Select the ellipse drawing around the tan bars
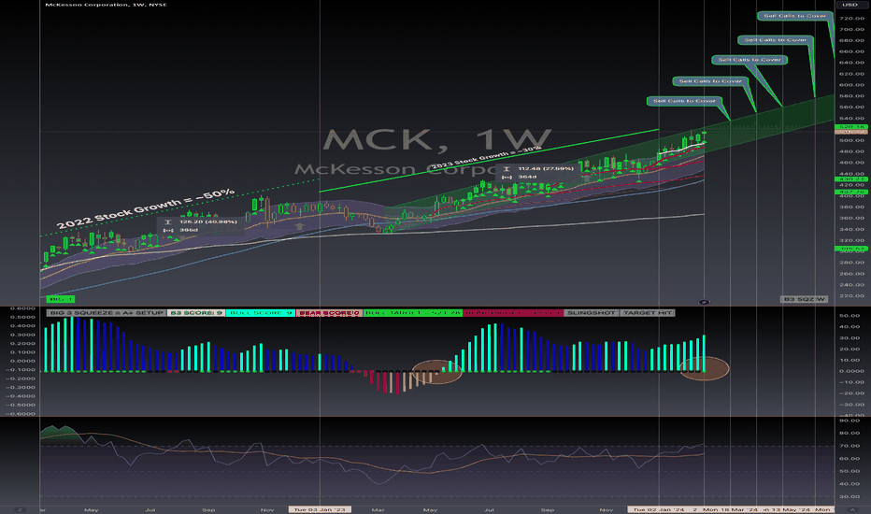 click(x=437, y=372)
